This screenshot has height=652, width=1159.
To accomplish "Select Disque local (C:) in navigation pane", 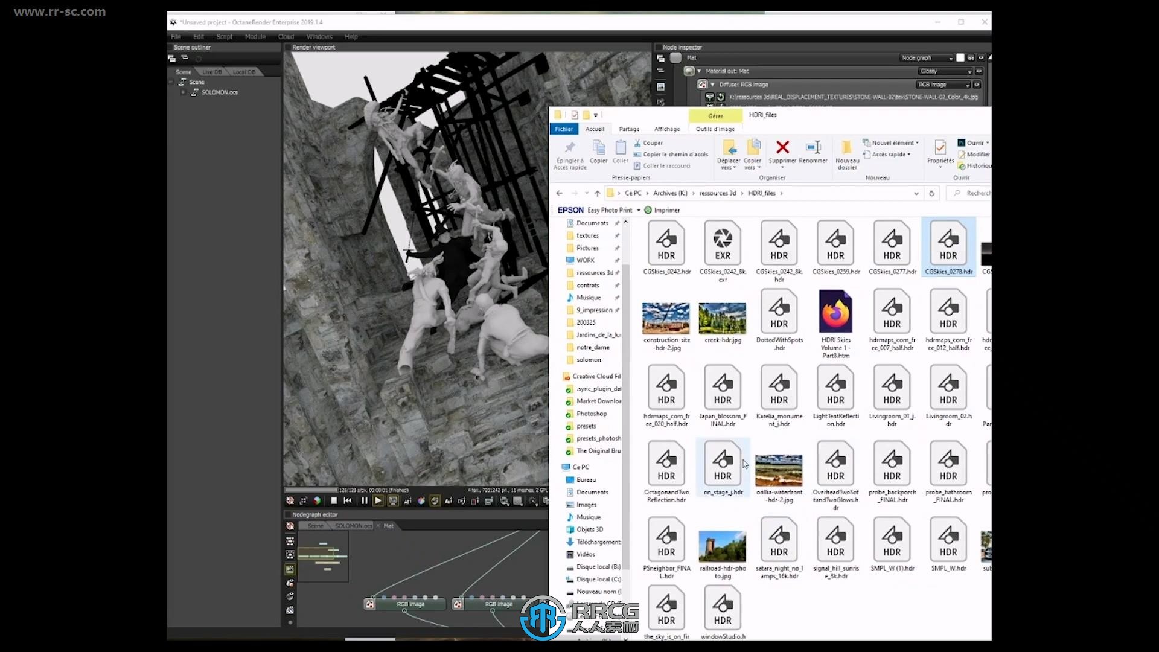I will pos(593,580).
